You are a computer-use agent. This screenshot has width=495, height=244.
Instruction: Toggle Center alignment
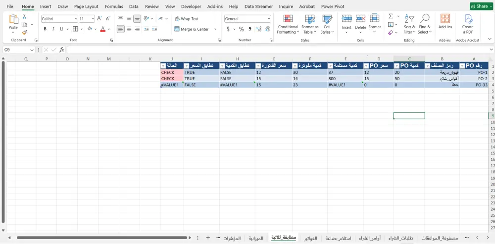pyautogui.click(x=129, y=29)
